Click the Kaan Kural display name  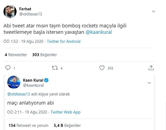pyautogui.click(x=33, y=80)
